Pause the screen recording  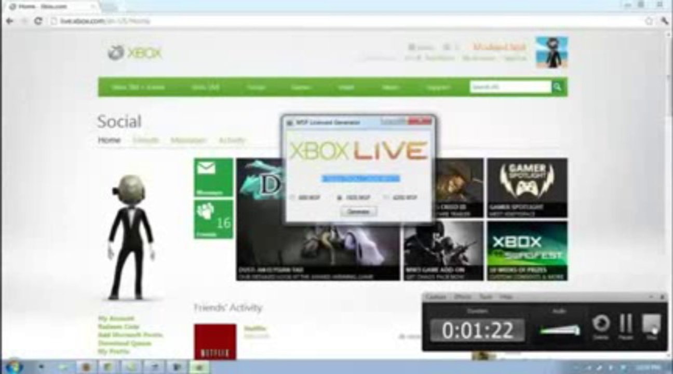point(626,327)
